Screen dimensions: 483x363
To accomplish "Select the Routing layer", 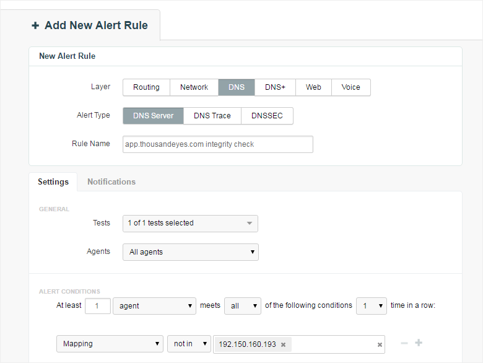I will pos(146,87).
